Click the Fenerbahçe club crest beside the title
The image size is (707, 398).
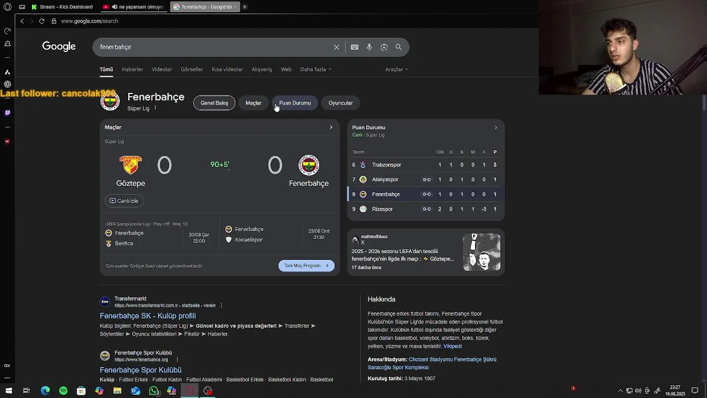pos(110,101)
